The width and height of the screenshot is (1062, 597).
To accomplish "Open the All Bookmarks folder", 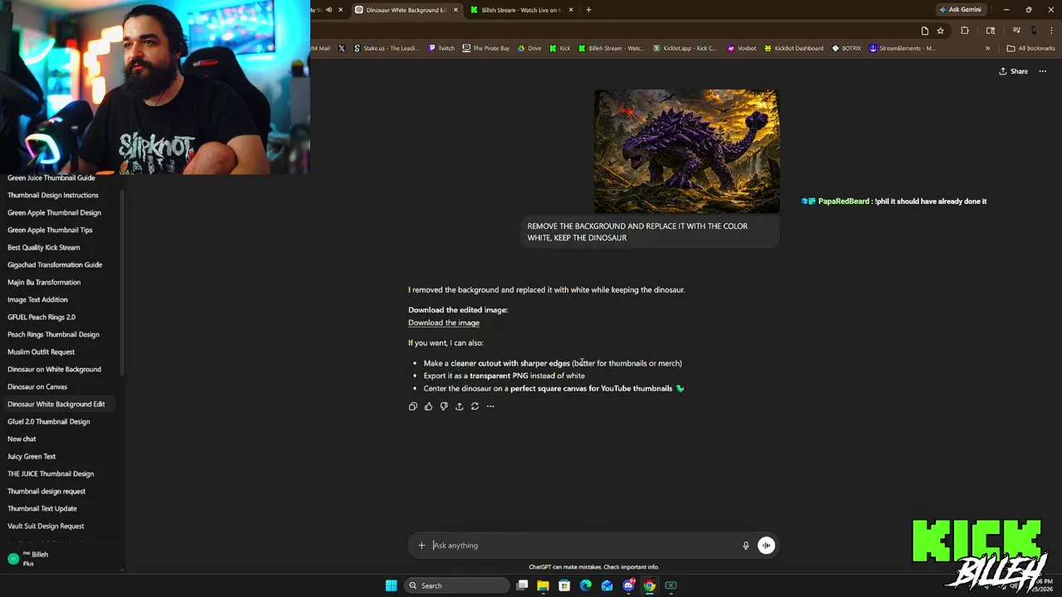I will 1030,48.
